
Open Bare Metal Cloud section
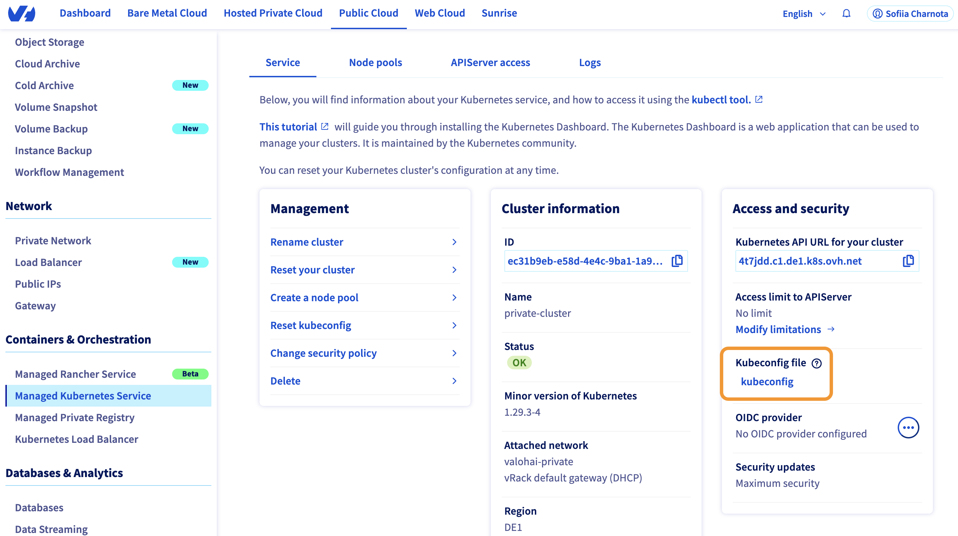pyautogui.click(x=167, y=13)
